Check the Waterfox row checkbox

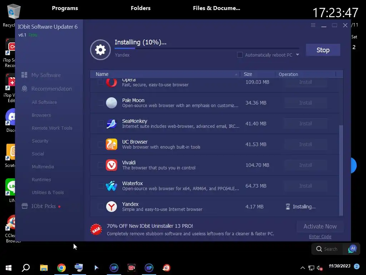pyautogui.click(x=100, y=186)
